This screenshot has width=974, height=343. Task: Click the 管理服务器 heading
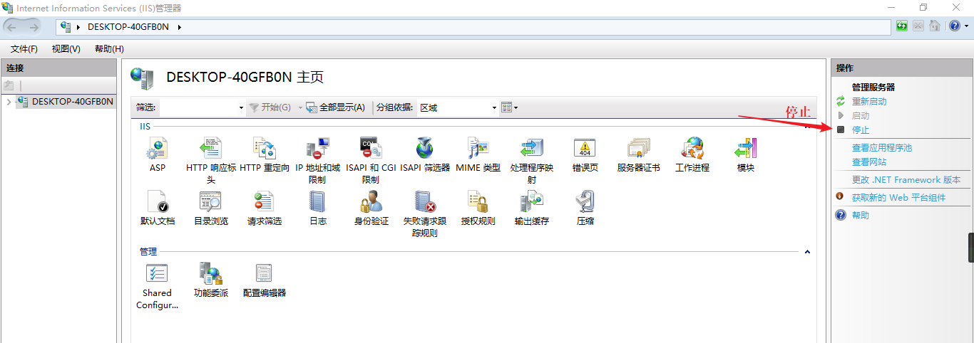[873, 88]
